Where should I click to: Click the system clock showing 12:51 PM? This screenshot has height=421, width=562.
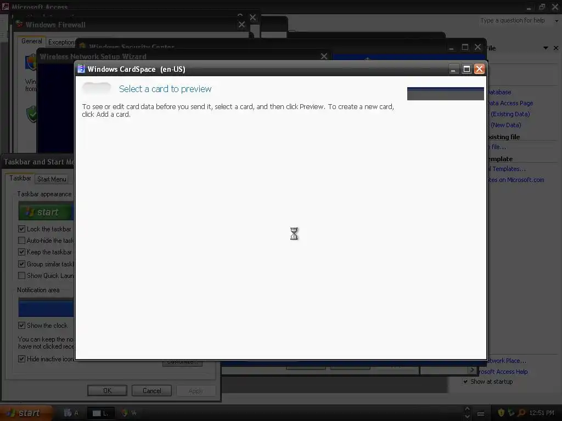click(542, 413)
